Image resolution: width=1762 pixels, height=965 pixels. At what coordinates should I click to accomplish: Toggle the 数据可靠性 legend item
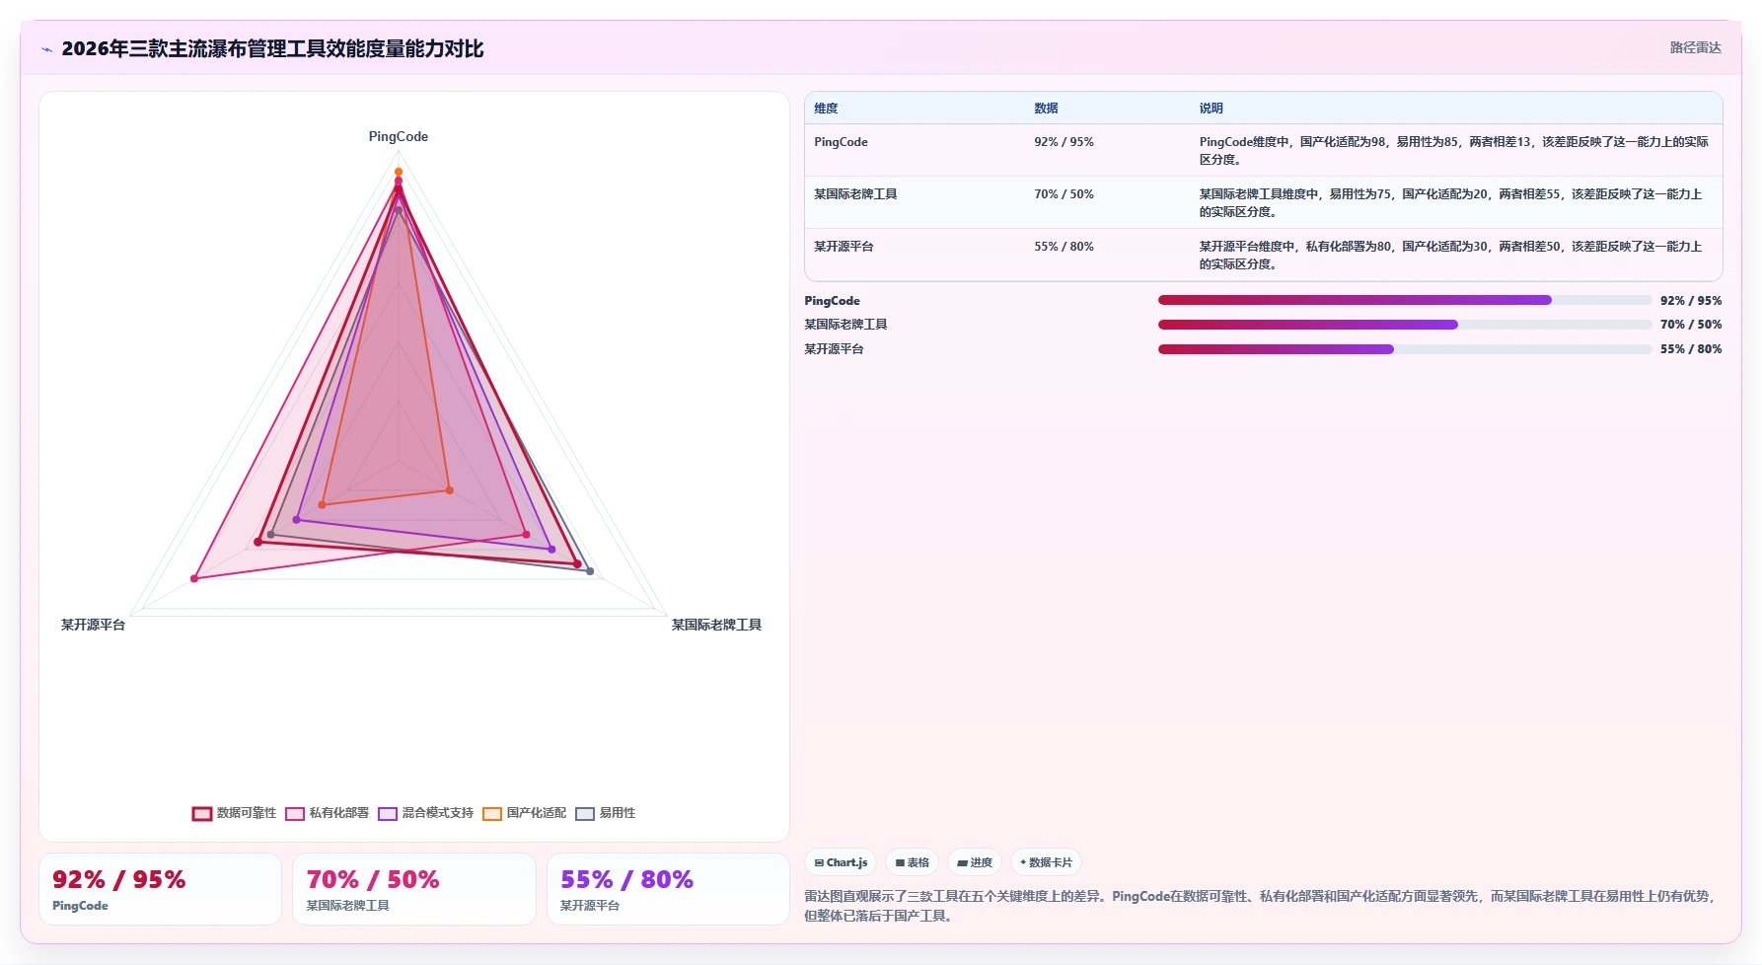click(234, 813)
